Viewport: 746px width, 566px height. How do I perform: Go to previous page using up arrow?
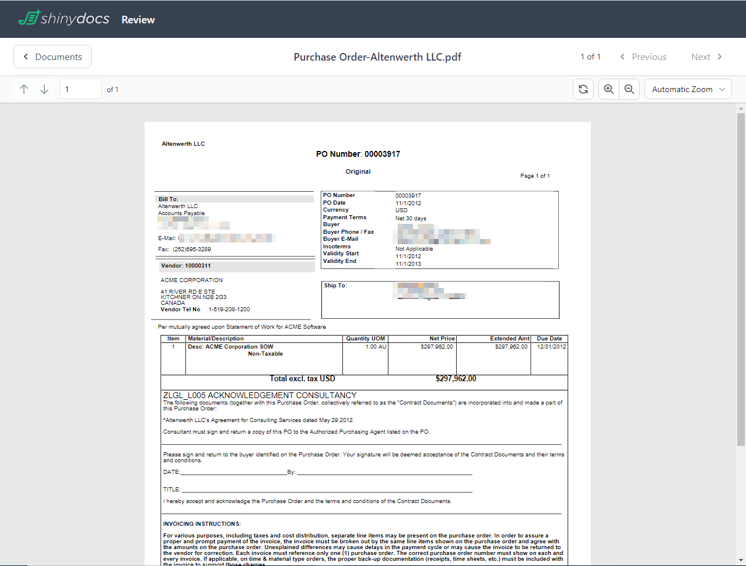tap(23, 89)
